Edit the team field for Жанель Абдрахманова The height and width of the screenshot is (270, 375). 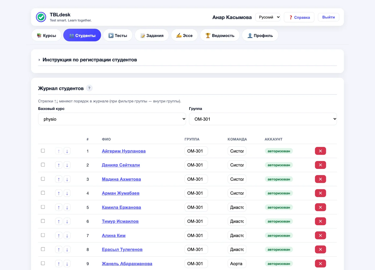237,264
